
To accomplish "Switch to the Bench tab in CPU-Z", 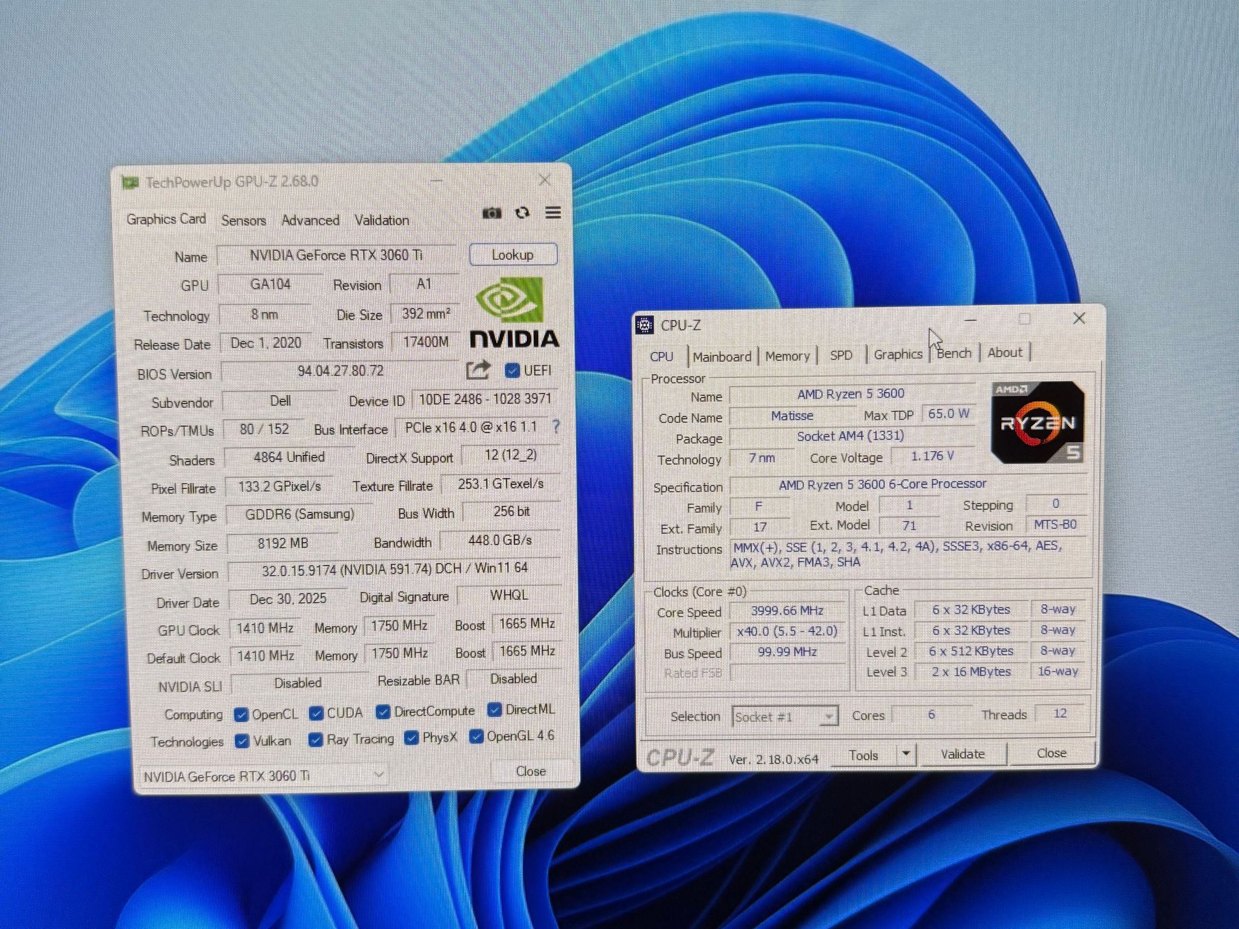I will click(x=954, y=353).
